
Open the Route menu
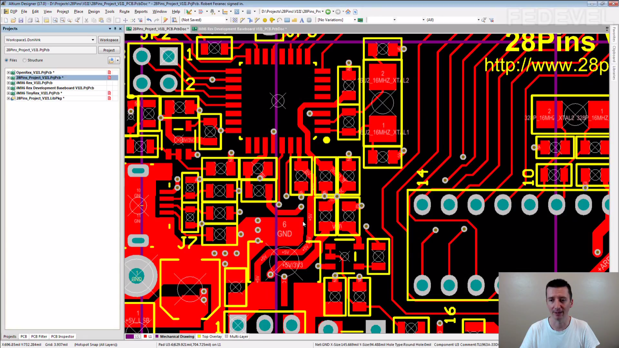124,12
